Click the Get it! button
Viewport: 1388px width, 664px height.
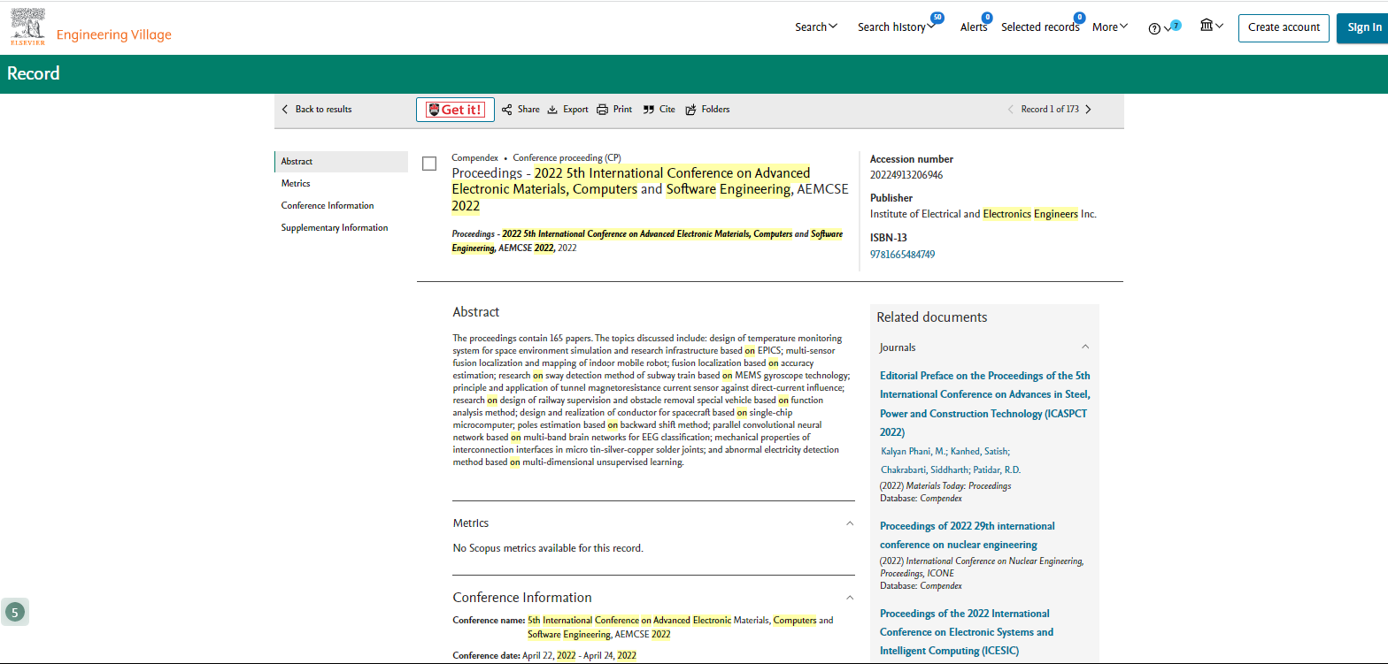point(455,110)
